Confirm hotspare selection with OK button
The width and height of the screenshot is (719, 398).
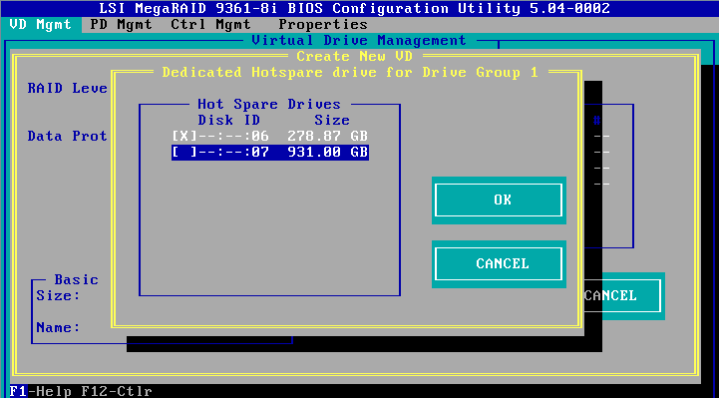point(499,199)
